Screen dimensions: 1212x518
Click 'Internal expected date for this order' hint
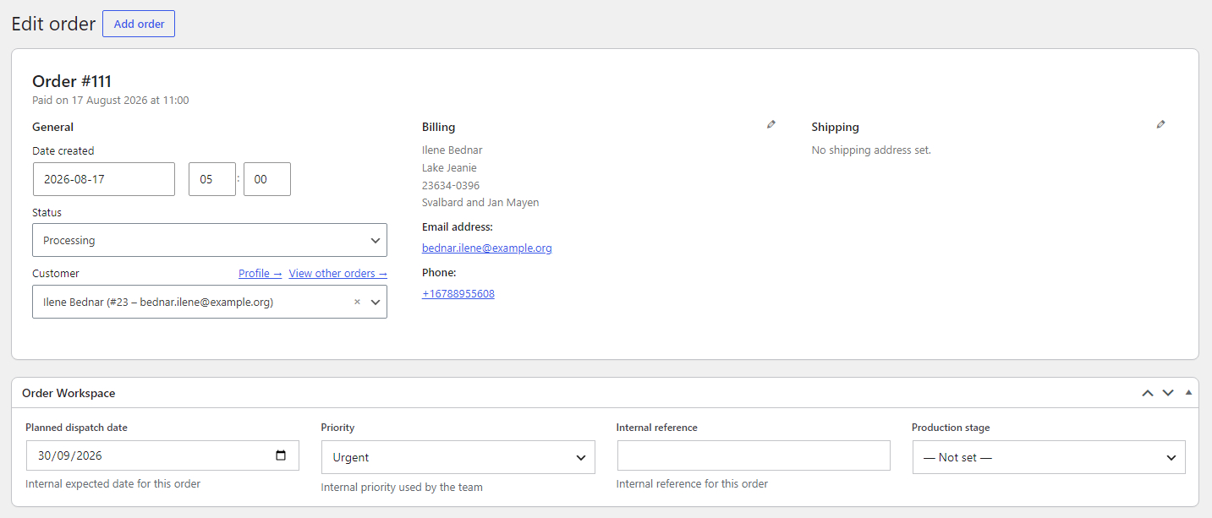[113, 484]
